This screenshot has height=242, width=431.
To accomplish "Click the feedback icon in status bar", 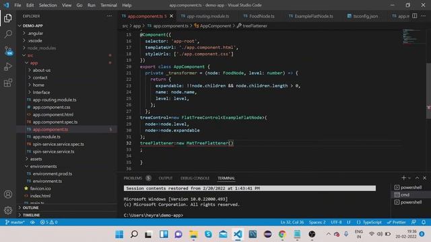I will point(413,223).
